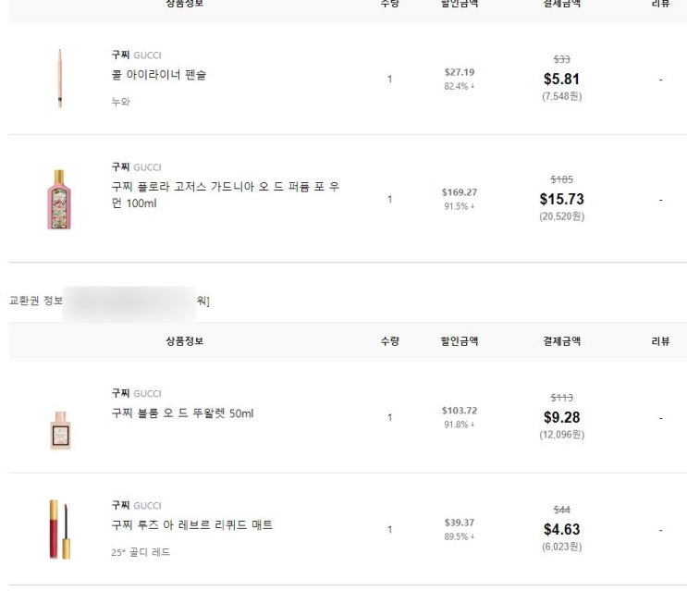This screenshot has width=687, height=591.
Task: Click the 25* 골디 레드 shade option text
Action: click(141, 552)
